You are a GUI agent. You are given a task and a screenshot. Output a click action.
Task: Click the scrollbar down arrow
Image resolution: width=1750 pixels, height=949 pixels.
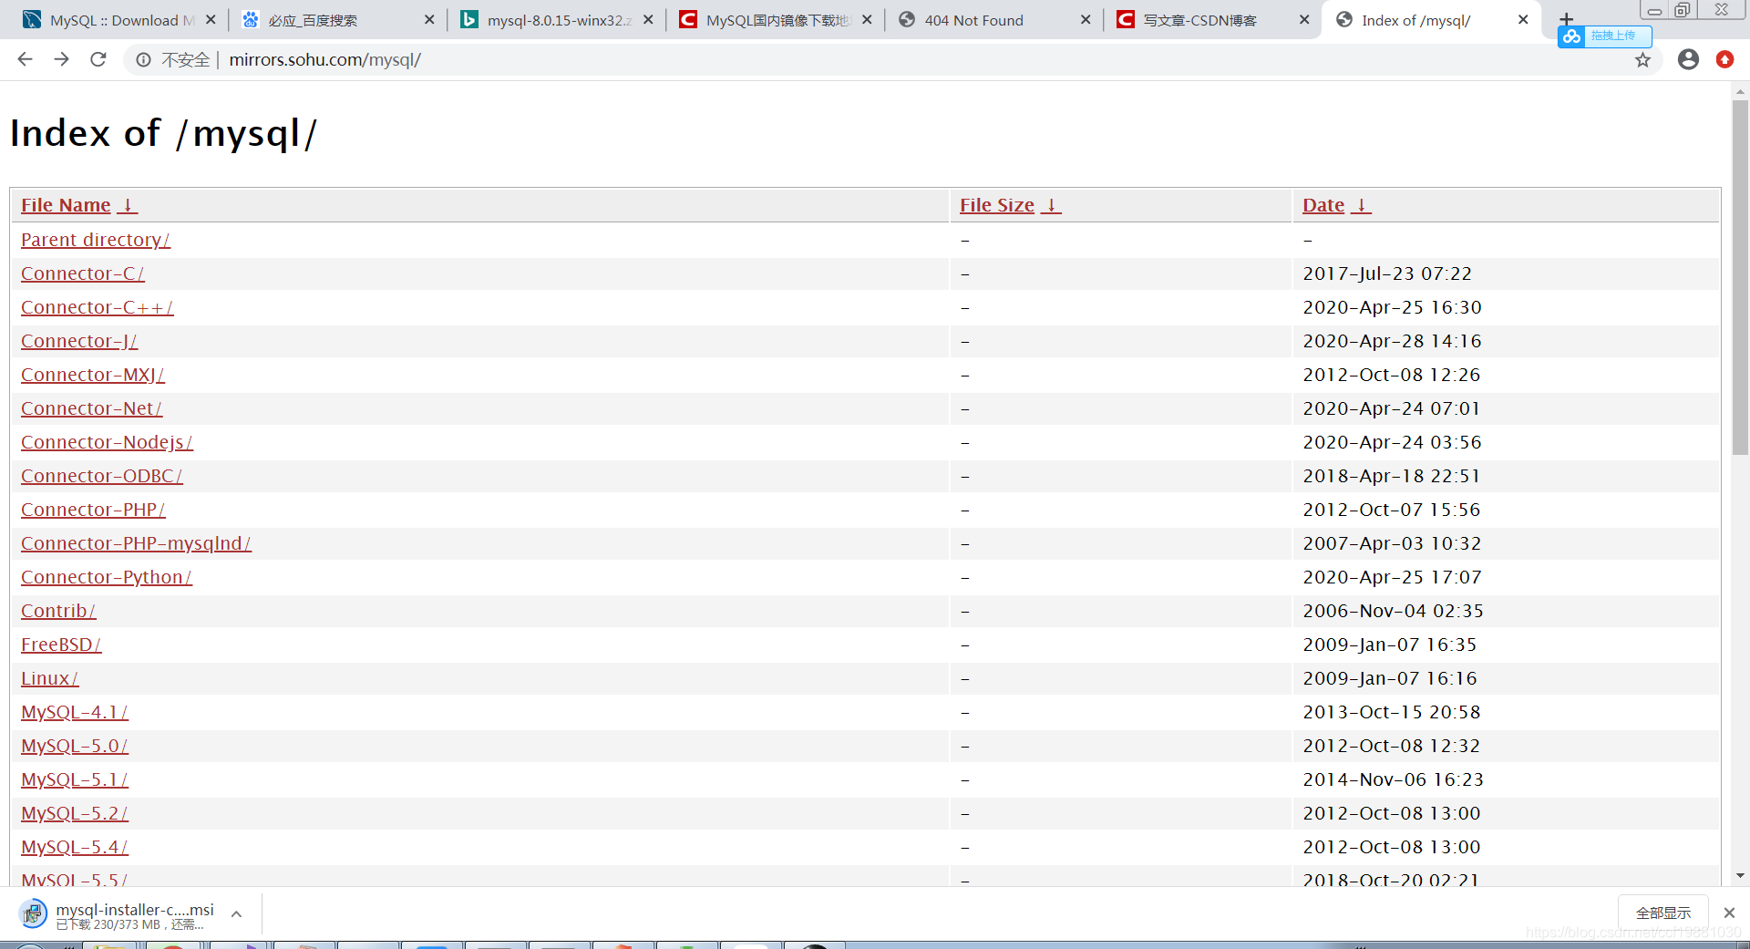point(1740,876)
